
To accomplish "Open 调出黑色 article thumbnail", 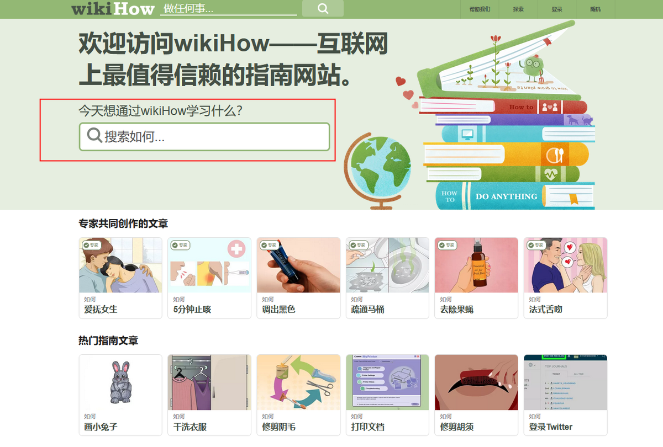I will [298, 265].
